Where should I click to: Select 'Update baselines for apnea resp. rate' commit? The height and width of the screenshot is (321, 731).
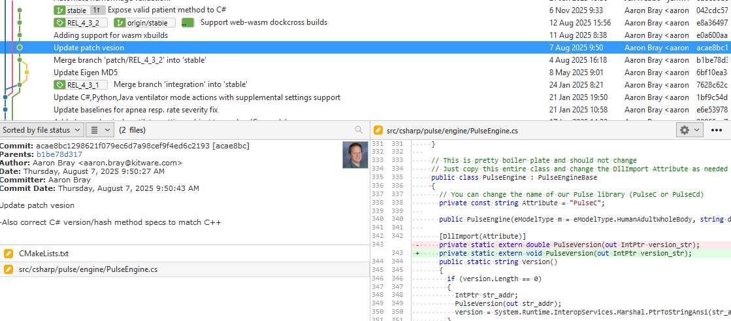(x=135, y=110)
